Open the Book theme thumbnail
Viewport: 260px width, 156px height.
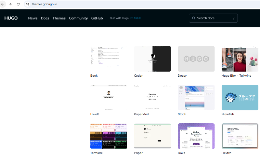click(x=109, y=59)
